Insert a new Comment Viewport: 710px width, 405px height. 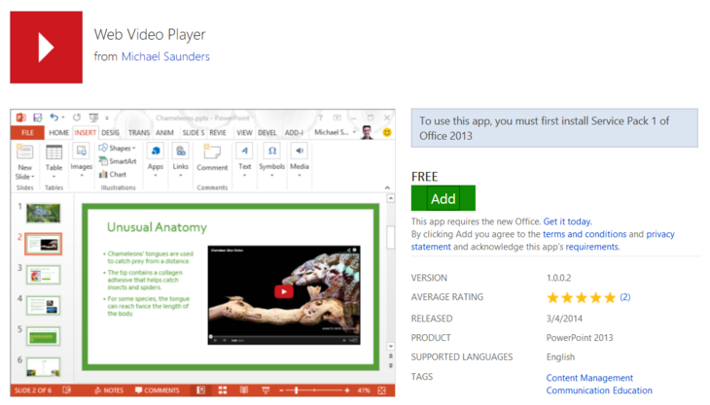212,156
